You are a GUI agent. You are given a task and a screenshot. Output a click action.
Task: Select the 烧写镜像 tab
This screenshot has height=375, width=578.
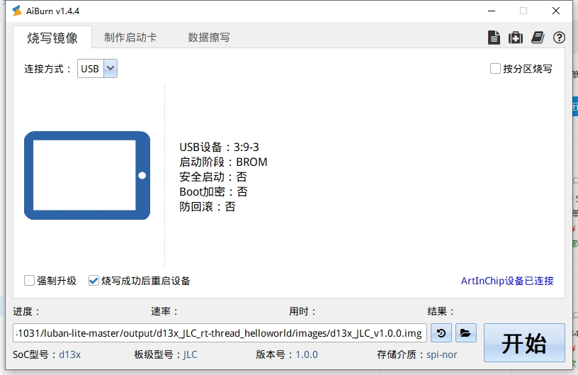point(52,38)
